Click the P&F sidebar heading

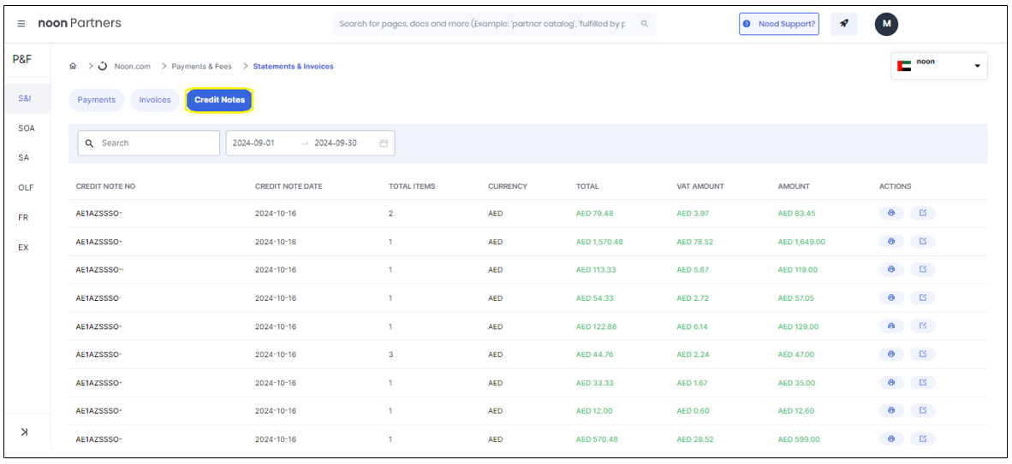(x=22, y=59)
